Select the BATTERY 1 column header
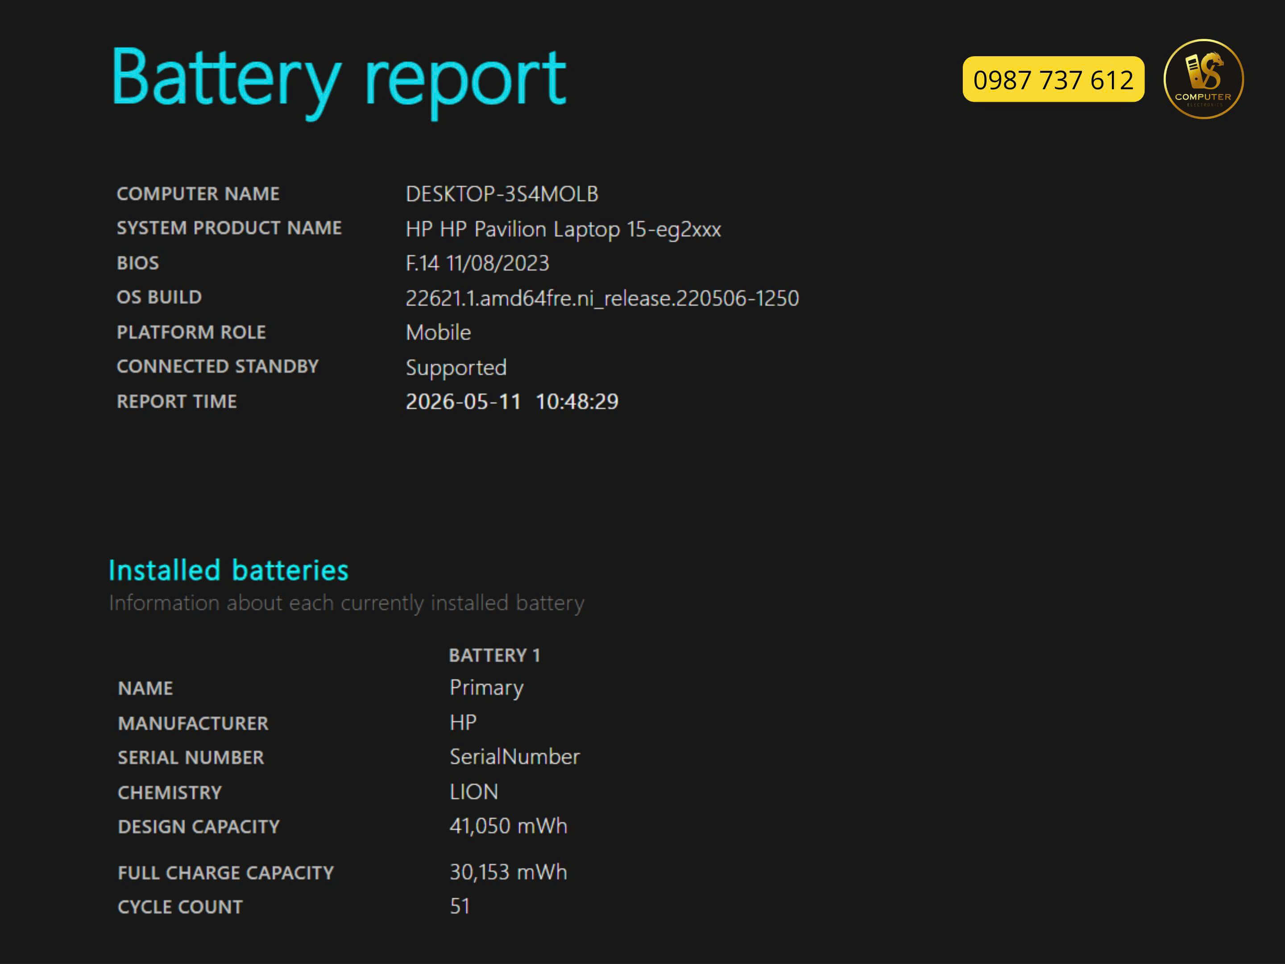 click(494, 656)
